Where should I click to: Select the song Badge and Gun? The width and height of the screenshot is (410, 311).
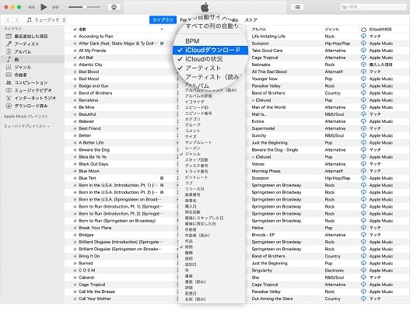[x=93, y=86]
